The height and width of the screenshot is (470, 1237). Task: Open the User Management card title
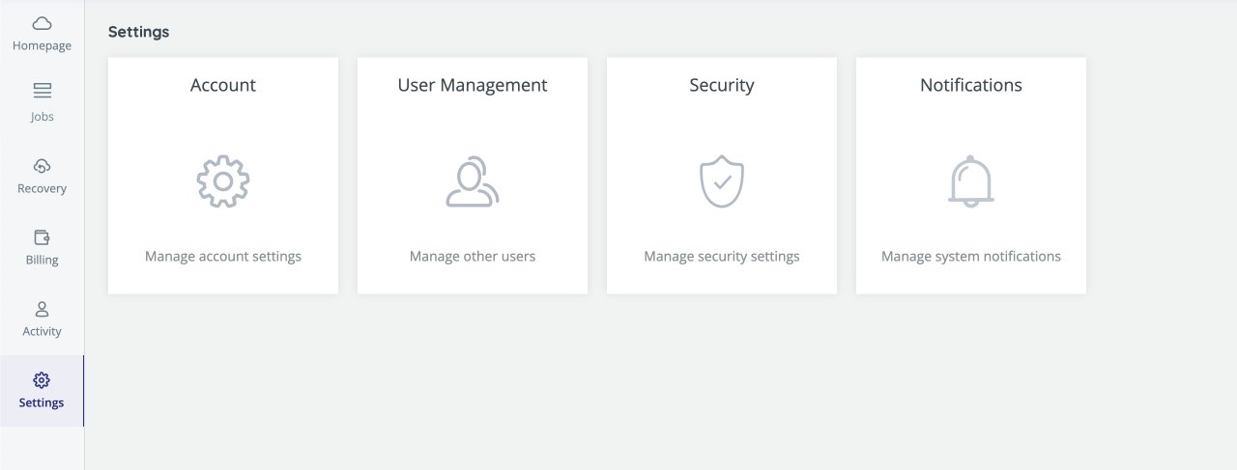point(473,85)
